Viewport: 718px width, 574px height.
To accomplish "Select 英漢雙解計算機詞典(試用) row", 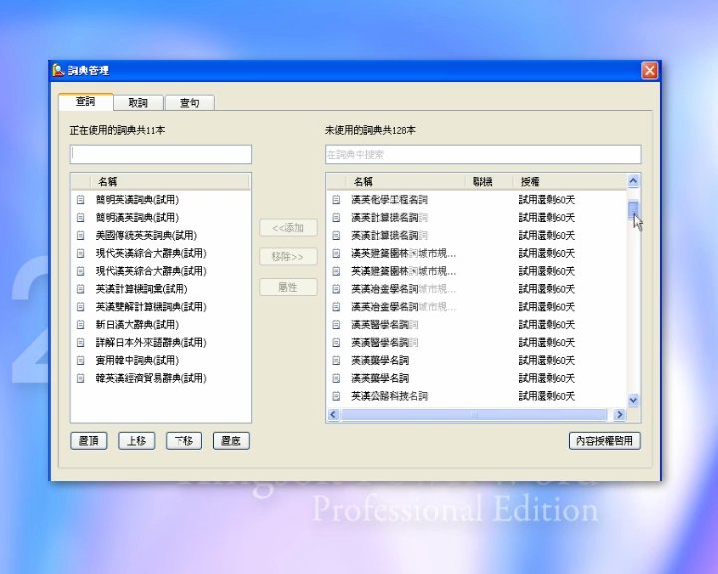I will pos(161,307).
